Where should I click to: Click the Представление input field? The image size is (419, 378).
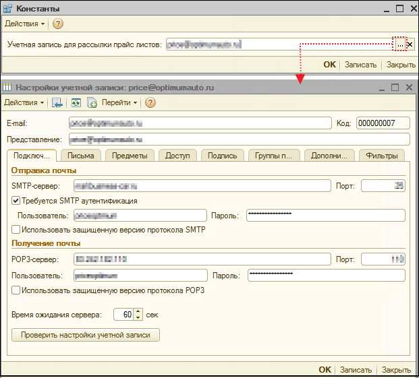tap(239, 139)
